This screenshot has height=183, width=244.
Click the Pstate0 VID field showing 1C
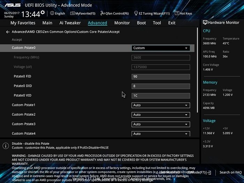(161, 96)
